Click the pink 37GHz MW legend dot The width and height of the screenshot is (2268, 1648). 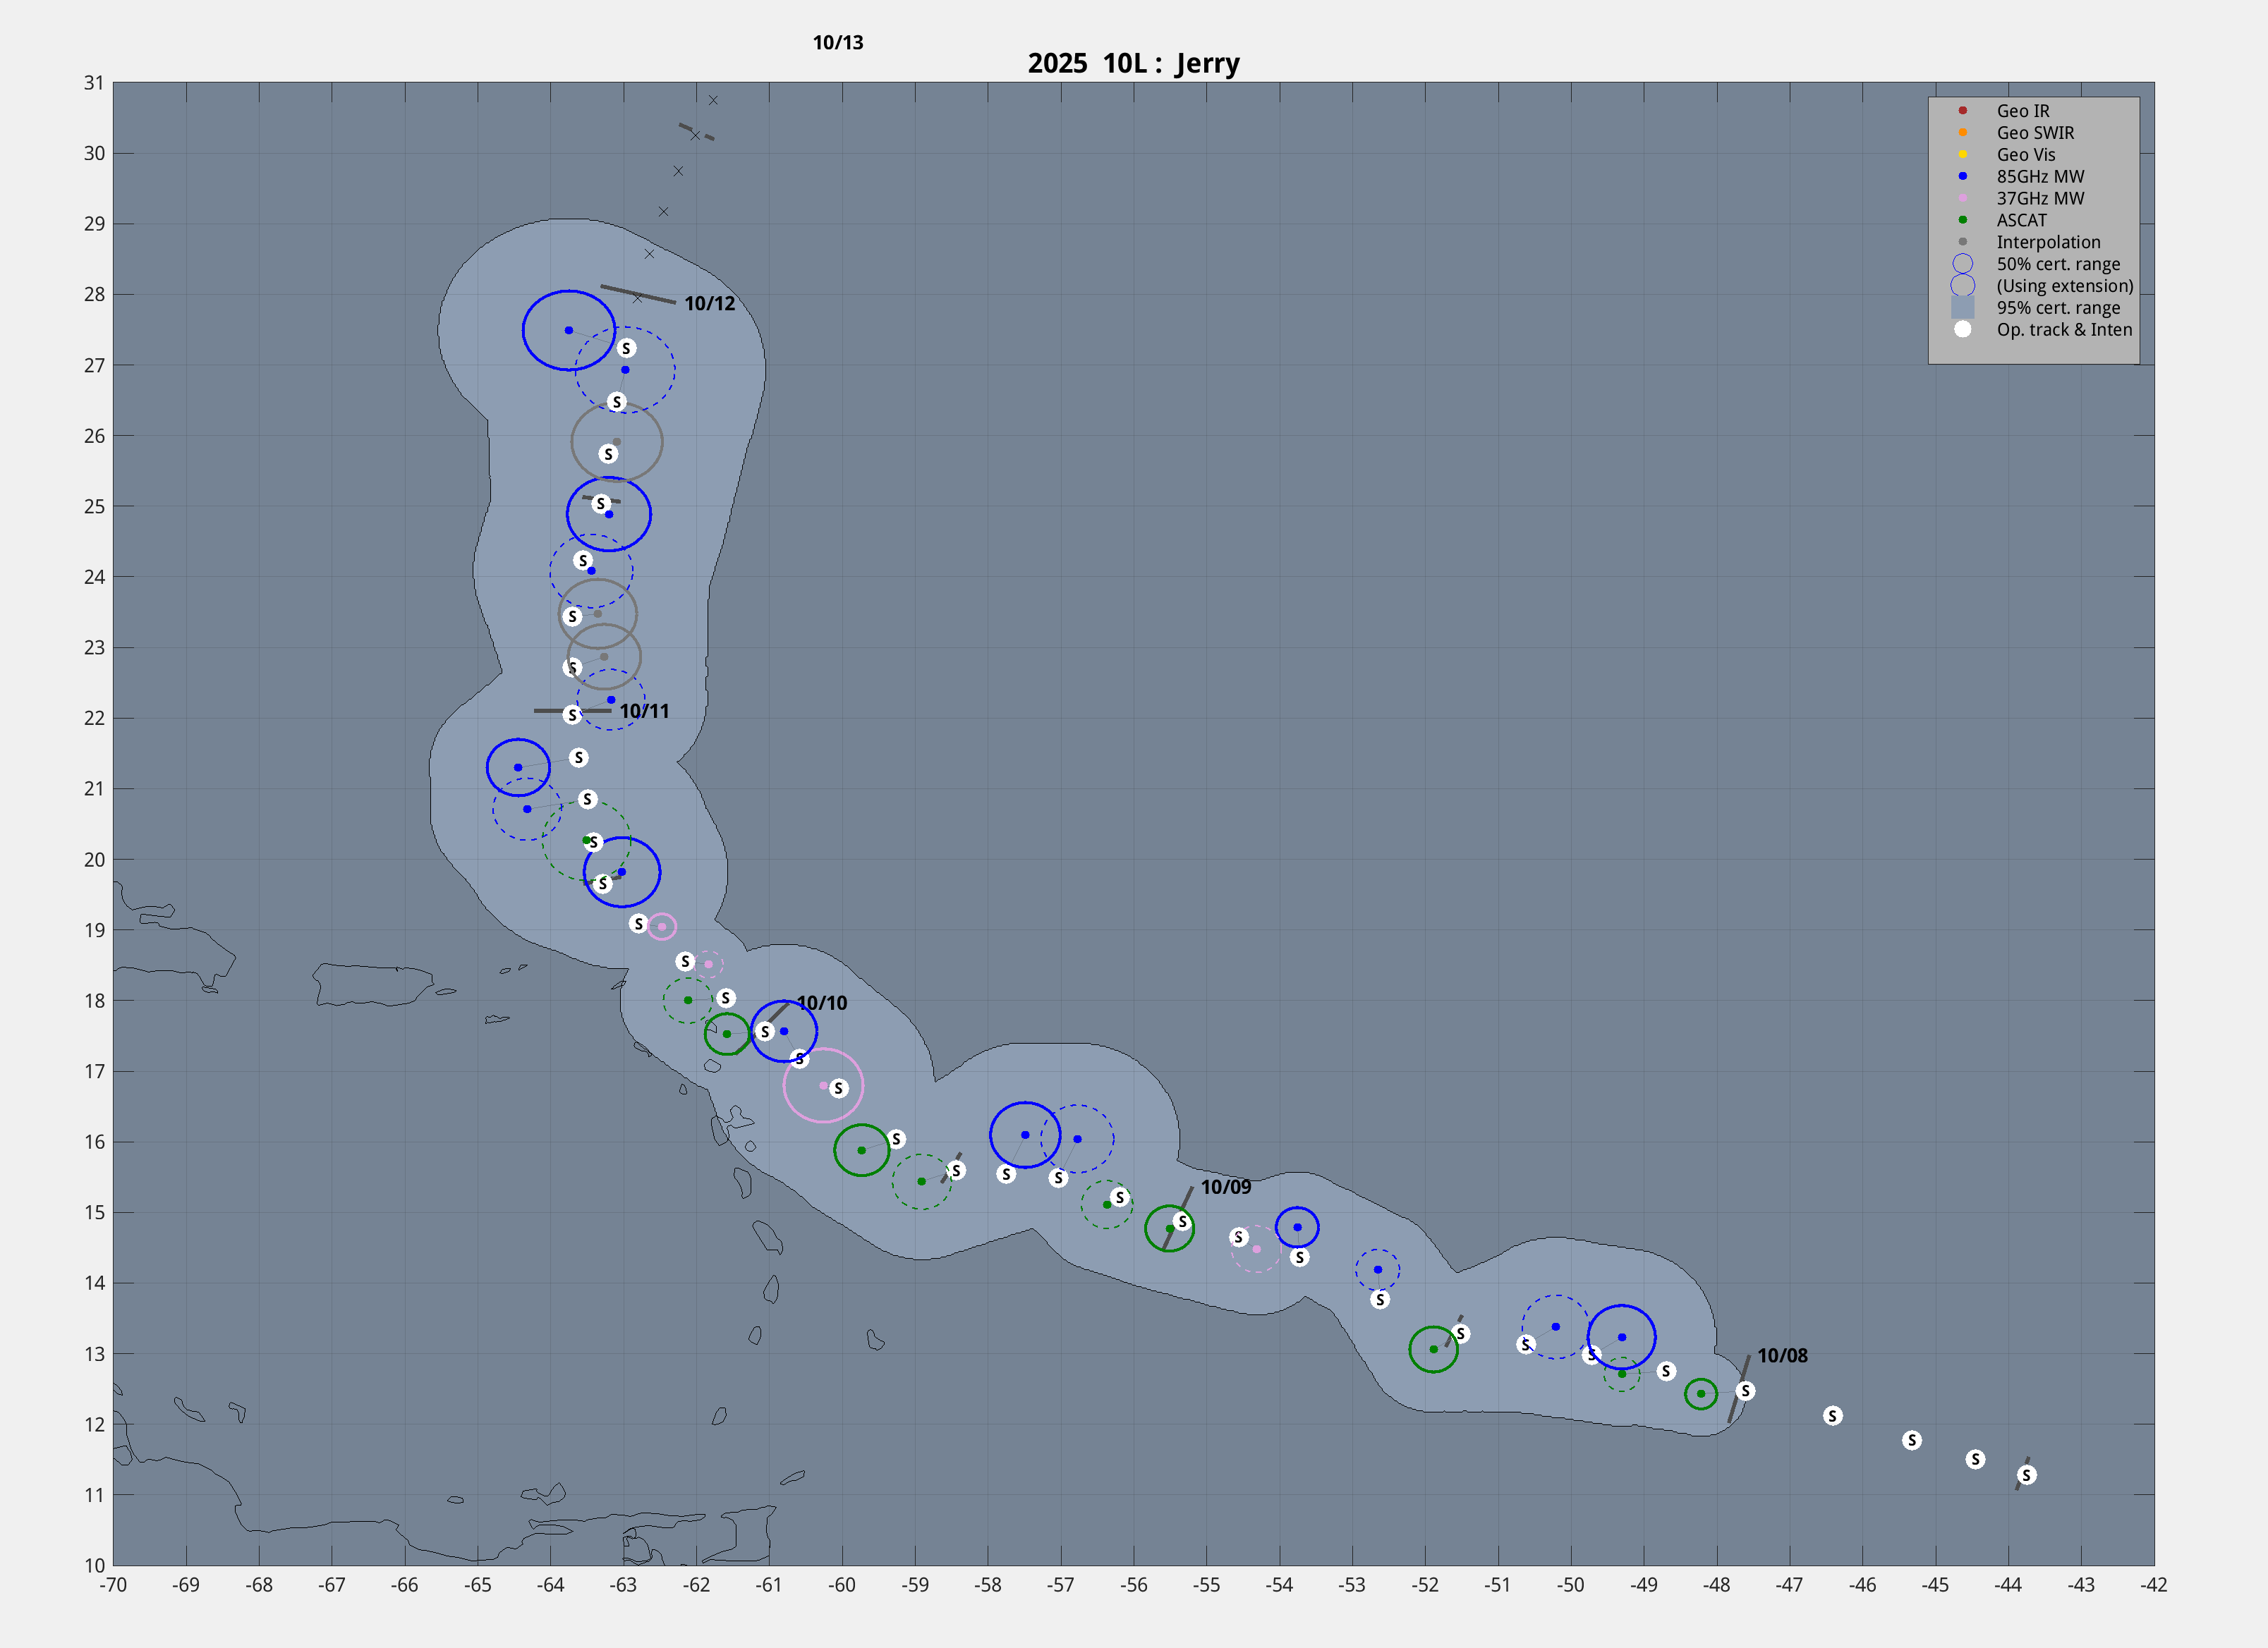tap(1962, 198)
